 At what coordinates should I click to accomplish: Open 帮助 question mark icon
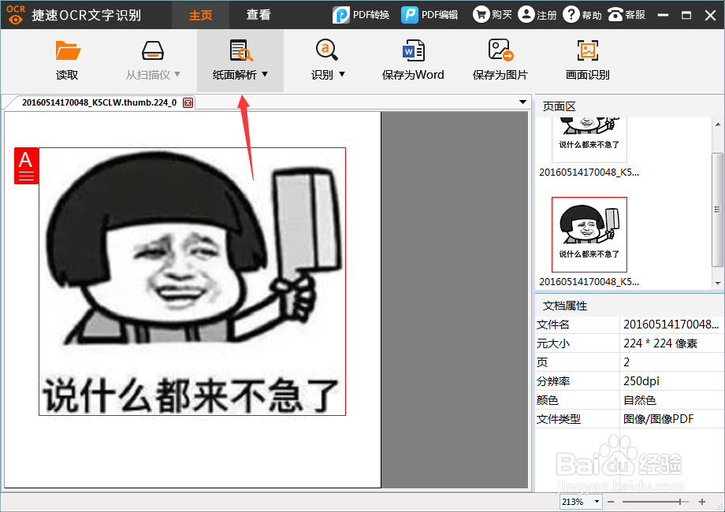pyautogui.click(x=571, y=14)
